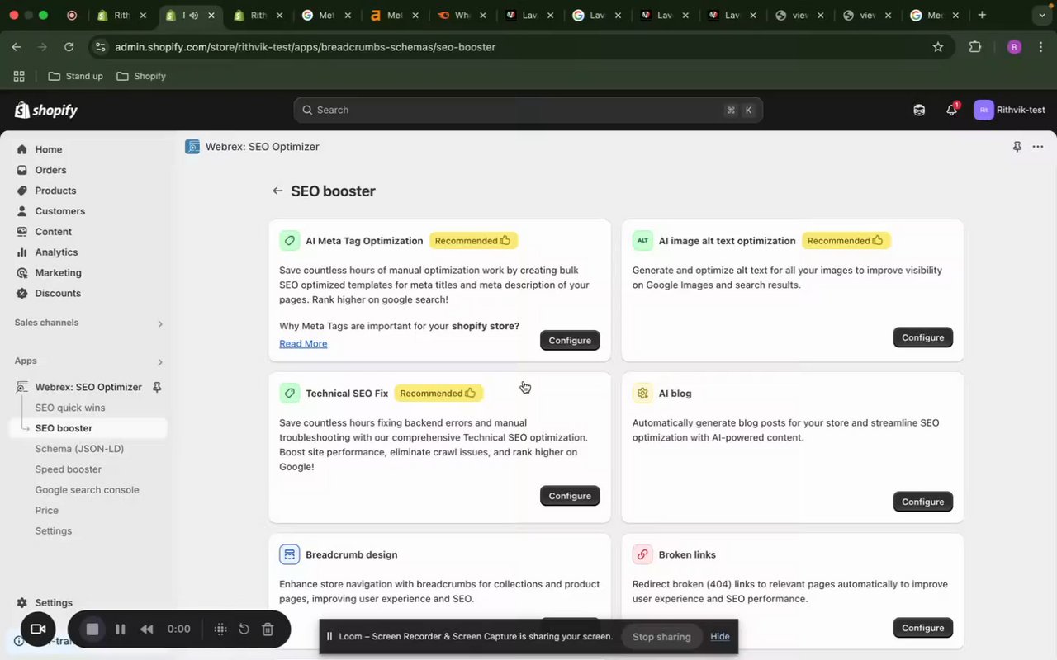1057x660 pixels.
Task: Reload the page in the browser
Action: tap(69, 47)
